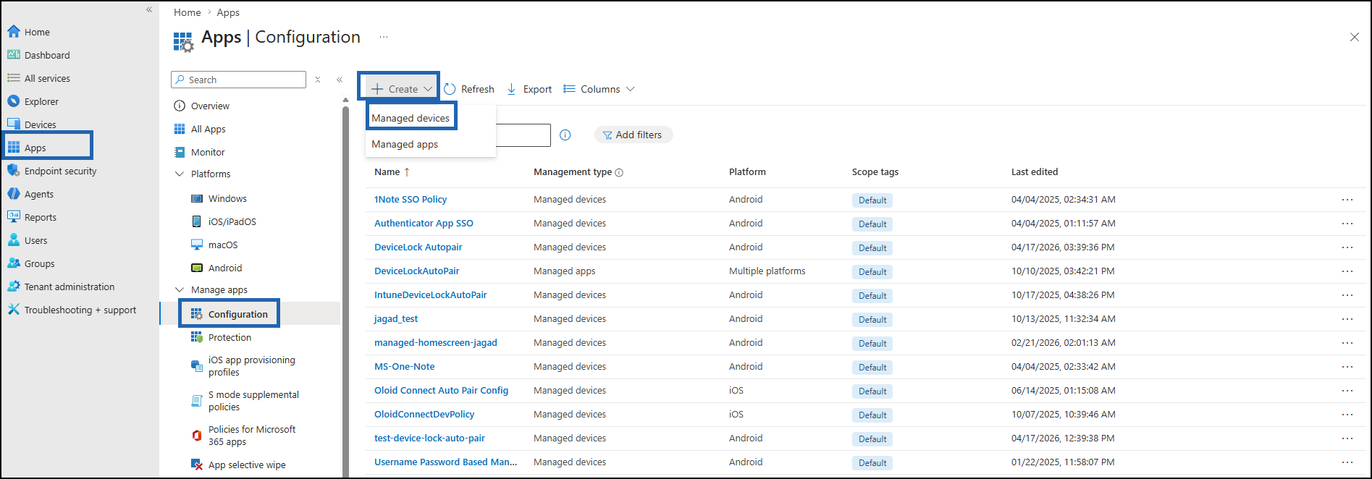Image resolution: width=1372 pixels, height=479 pixels.
Task: Open the Oloid Connect Auto Pair Config link
Action: click(x=441, y=390)
